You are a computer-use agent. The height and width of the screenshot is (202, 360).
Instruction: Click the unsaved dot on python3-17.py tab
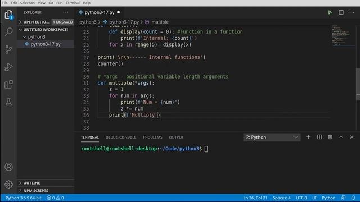coord(119,12)
